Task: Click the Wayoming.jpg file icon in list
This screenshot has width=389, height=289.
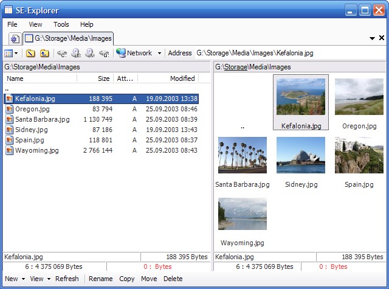Action: click(10, 150)
